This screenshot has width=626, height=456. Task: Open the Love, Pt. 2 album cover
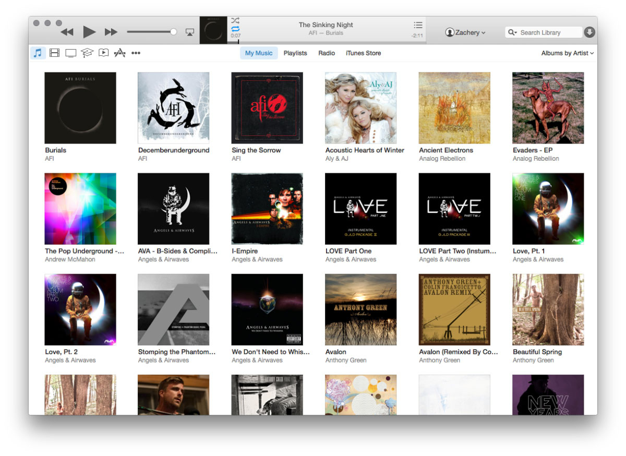[x=80, y=309]
